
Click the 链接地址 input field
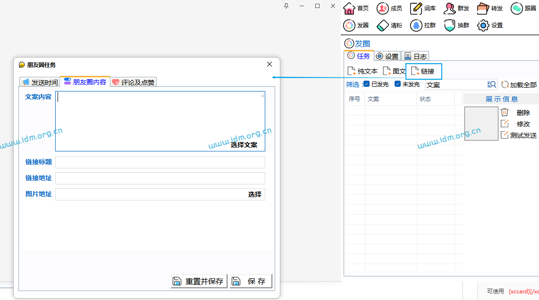[x=160, y=178]
